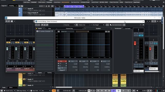
Task: Open the 8 Sources dropdown
Action: click(x=69, y=25)
